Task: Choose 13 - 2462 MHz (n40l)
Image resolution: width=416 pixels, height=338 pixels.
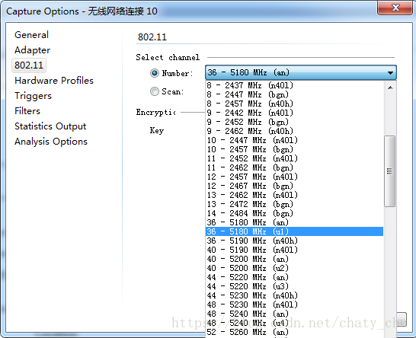Action: click(x=295, y=195)
